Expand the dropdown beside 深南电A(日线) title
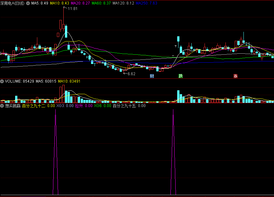 (28, 3)
